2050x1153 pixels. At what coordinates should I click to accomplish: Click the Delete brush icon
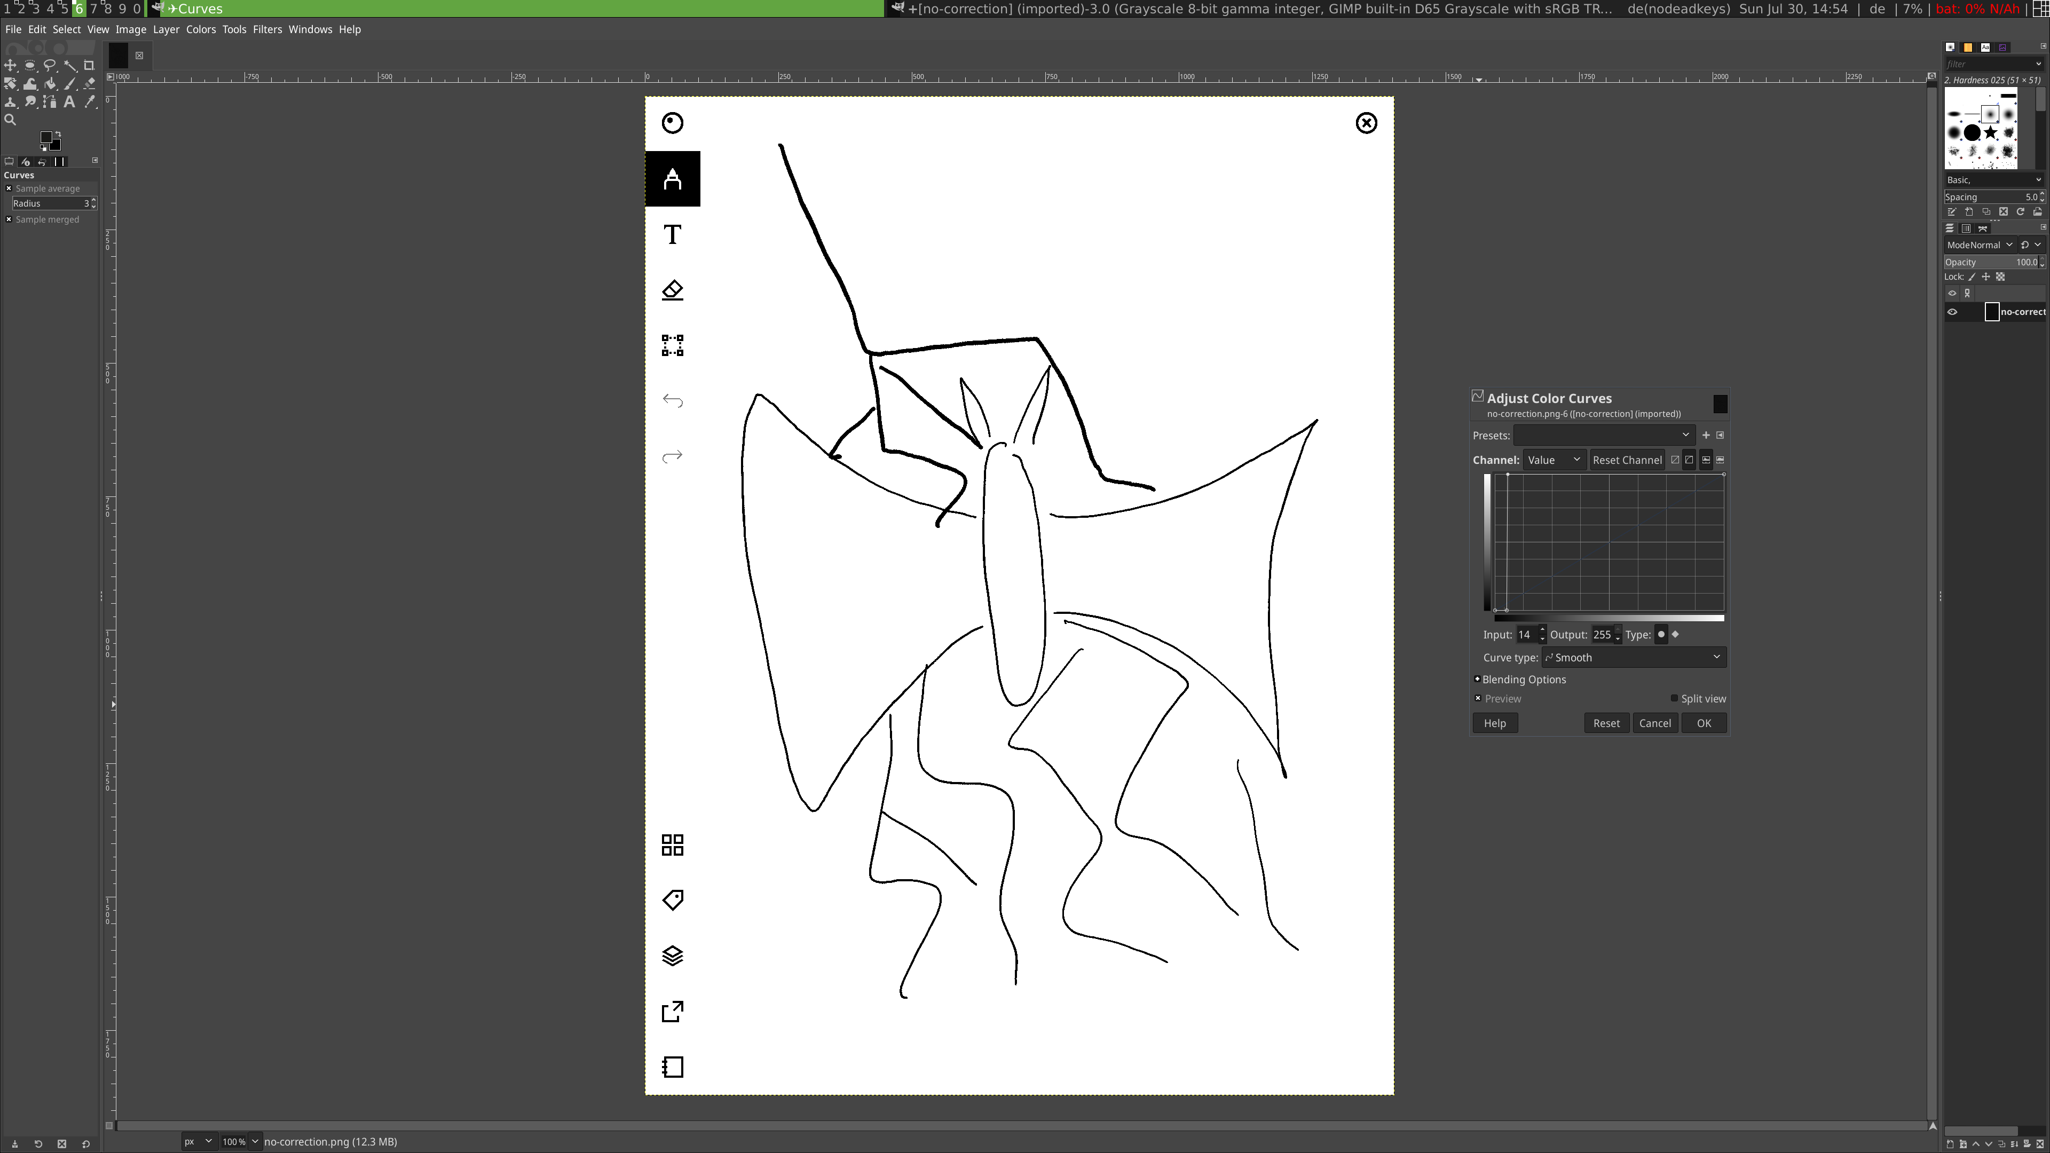click(2004, 212)
